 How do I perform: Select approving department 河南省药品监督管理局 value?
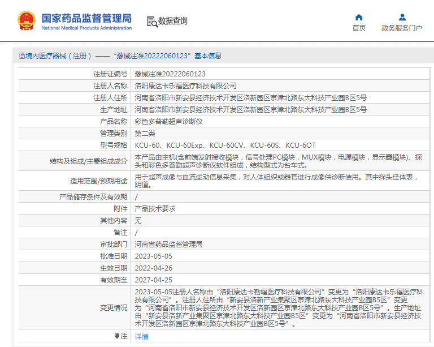(x=168, y=245)
